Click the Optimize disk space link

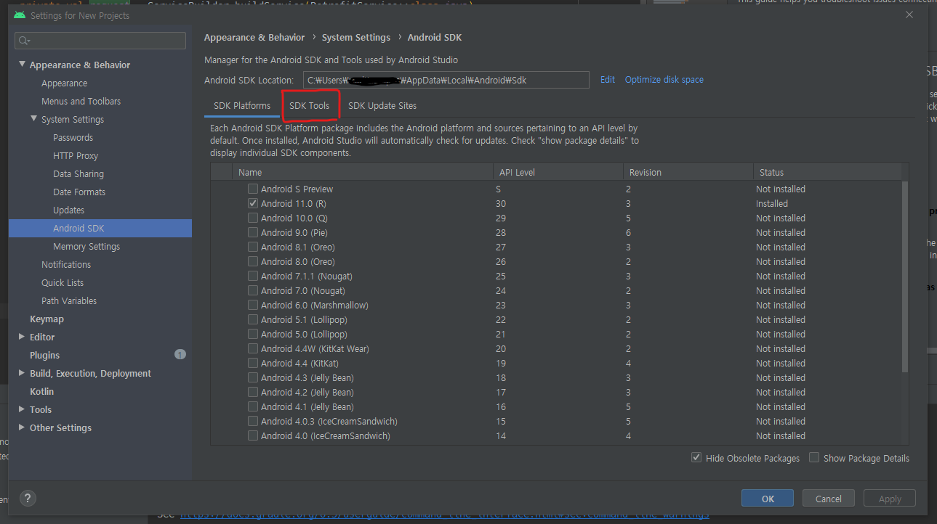pyautogui.click(x=664, y=80)
